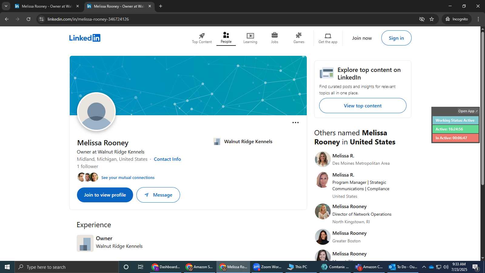Reload the current page
Image resolution: width=485 pixels, height=273 pixels.
(28, 19)
